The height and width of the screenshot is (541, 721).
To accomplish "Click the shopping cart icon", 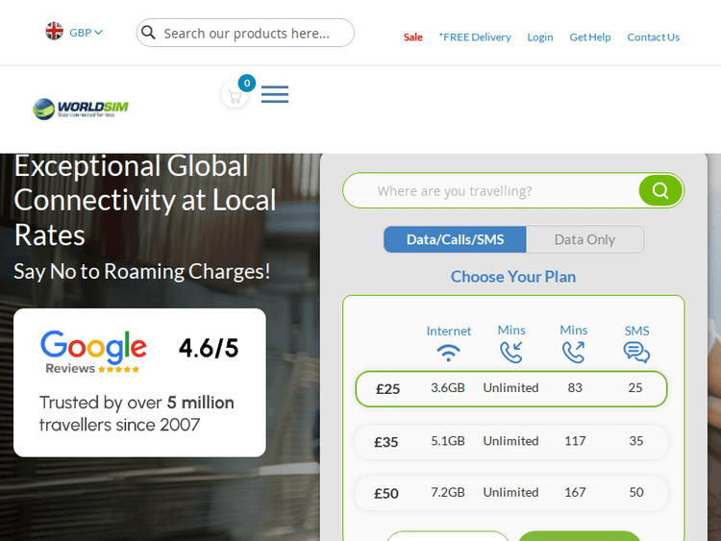I will [235, 95].
